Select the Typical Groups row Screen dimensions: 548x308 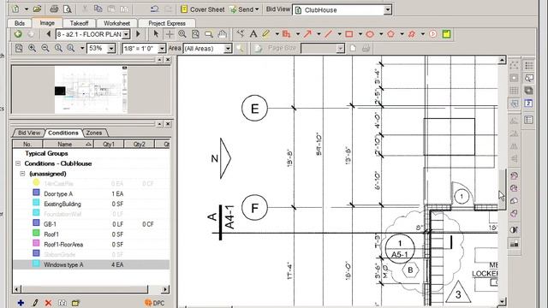click(46, 153)
